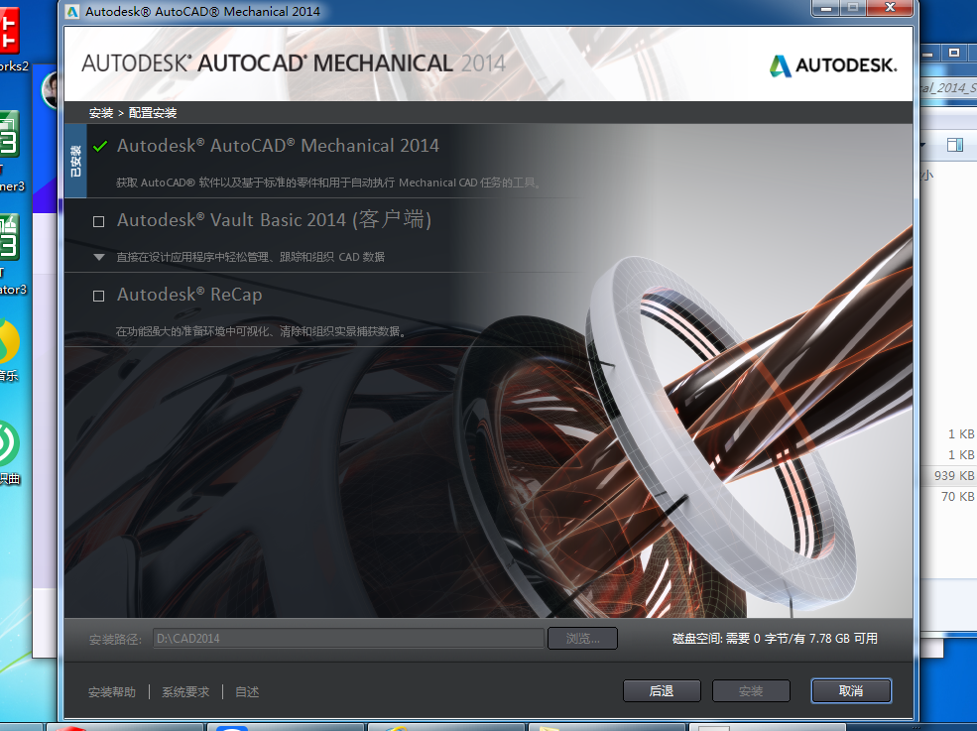
Task: Click the green desktop icon labeled 'ner3'
Action: (x=9, y=134)
